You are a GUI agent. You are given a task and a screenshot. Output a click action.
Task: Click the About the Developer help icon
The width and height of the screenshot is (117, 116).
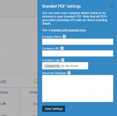click(x=69, y=73)
